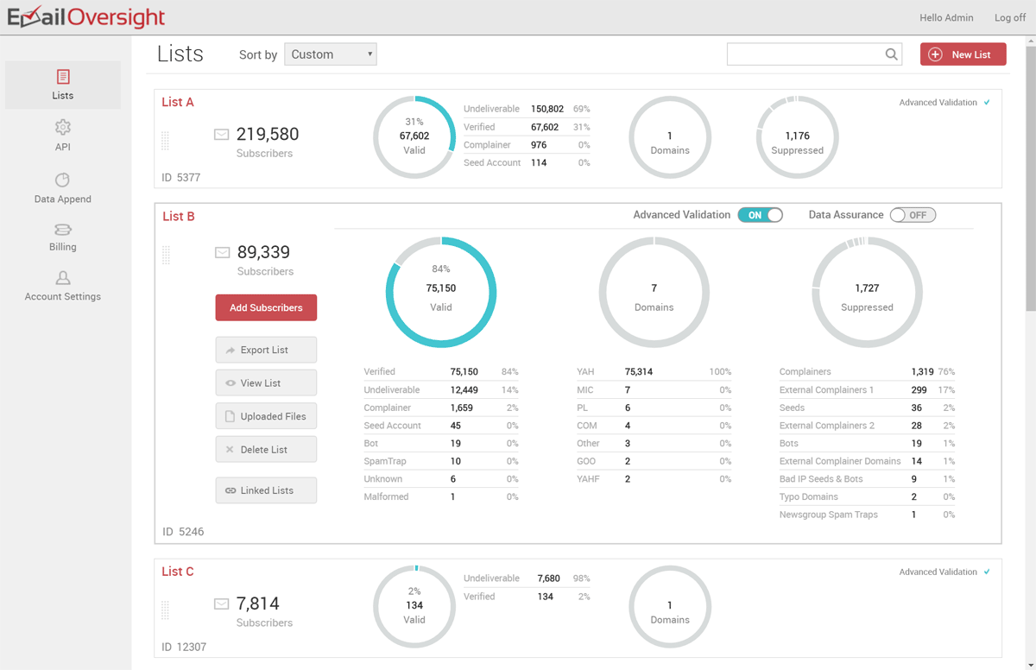Click inside the search input field
This screenshot has height=670, width=1036.
tap(803, 54)
